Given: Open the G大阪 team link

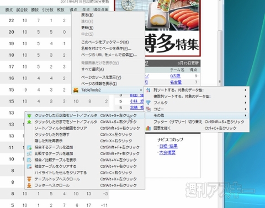Looking at the screenshot, I should 175,76.
